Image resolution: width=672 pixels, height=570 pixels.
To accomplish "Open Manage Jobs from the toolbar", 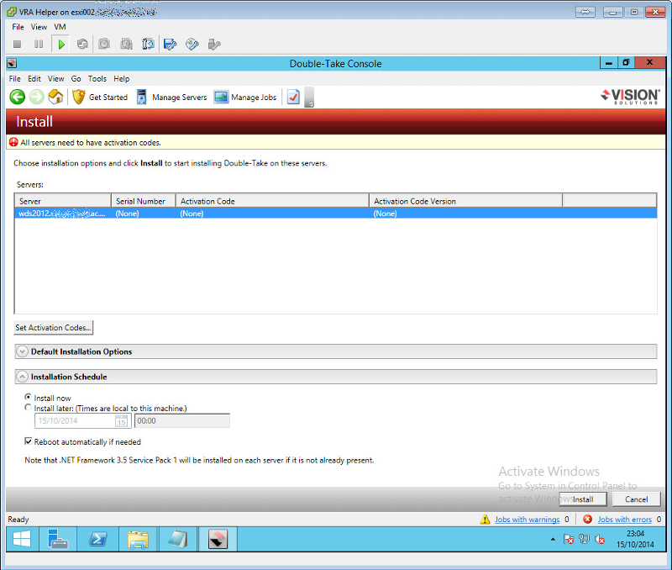I will tap(245, 98).
